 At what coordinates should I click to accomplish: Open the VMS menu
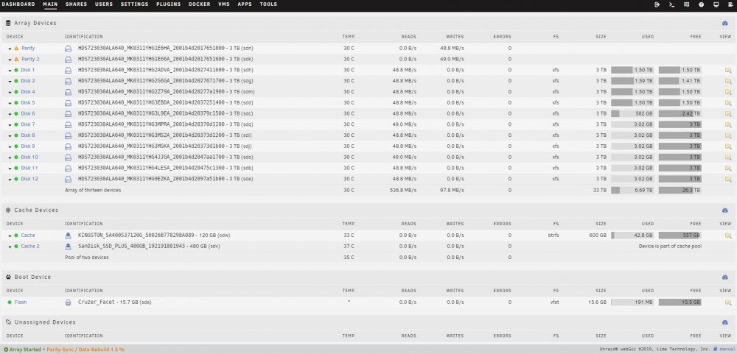coord(224,4)
